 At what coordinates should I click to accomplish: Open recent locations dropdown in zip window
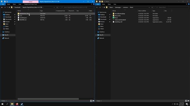tap(7, 7)
